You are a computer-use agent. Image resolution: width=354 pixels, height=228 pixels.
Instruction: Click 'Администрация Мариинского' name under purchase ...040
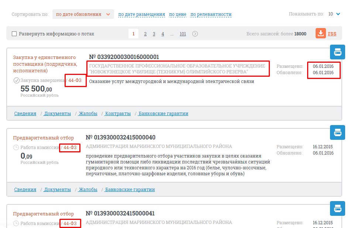click(x=159, y=146)
